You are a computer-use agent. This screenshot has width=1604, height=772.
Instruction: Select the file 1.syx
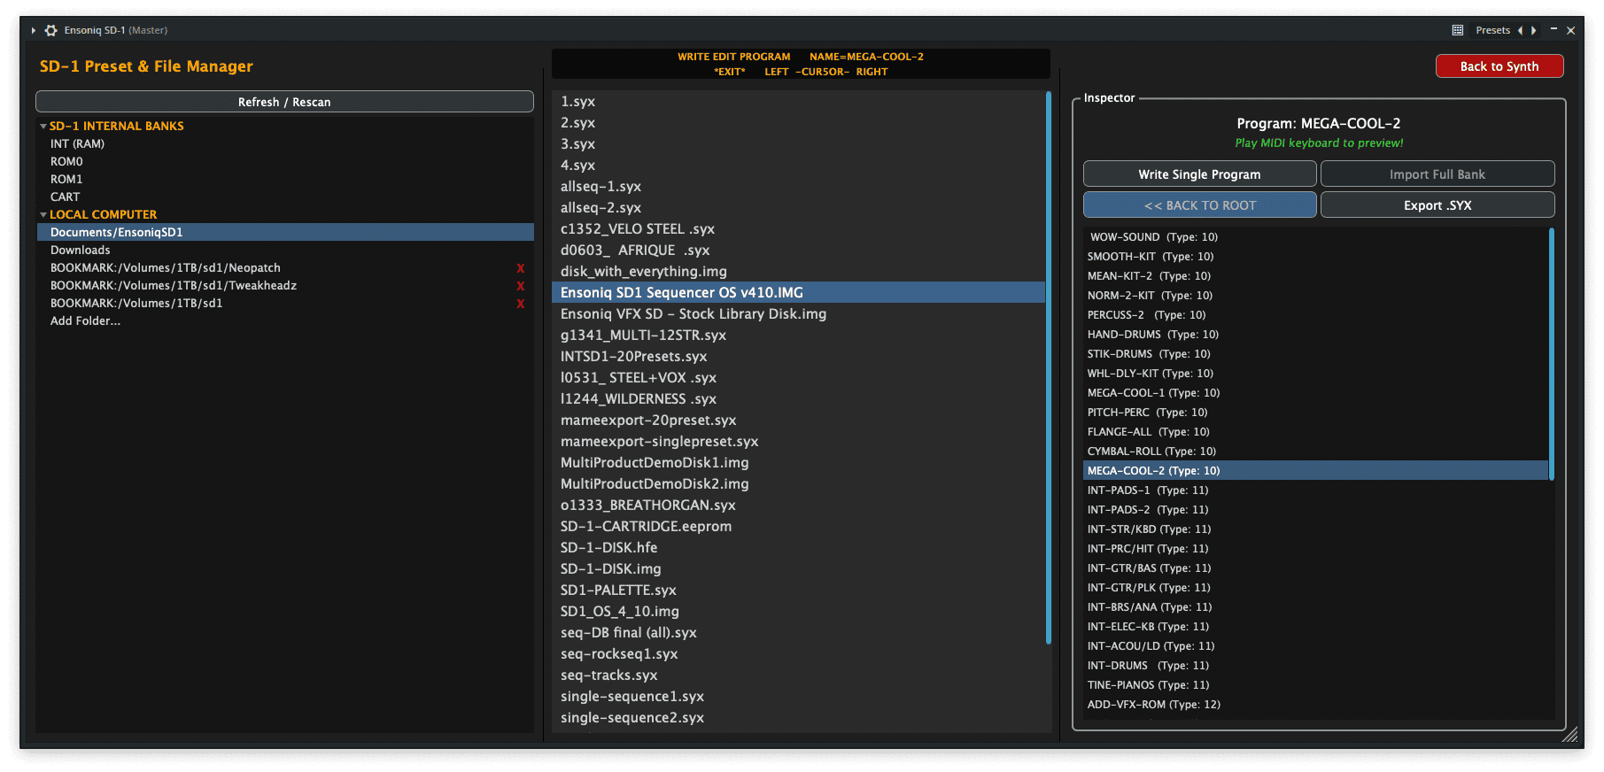point(798,102)
